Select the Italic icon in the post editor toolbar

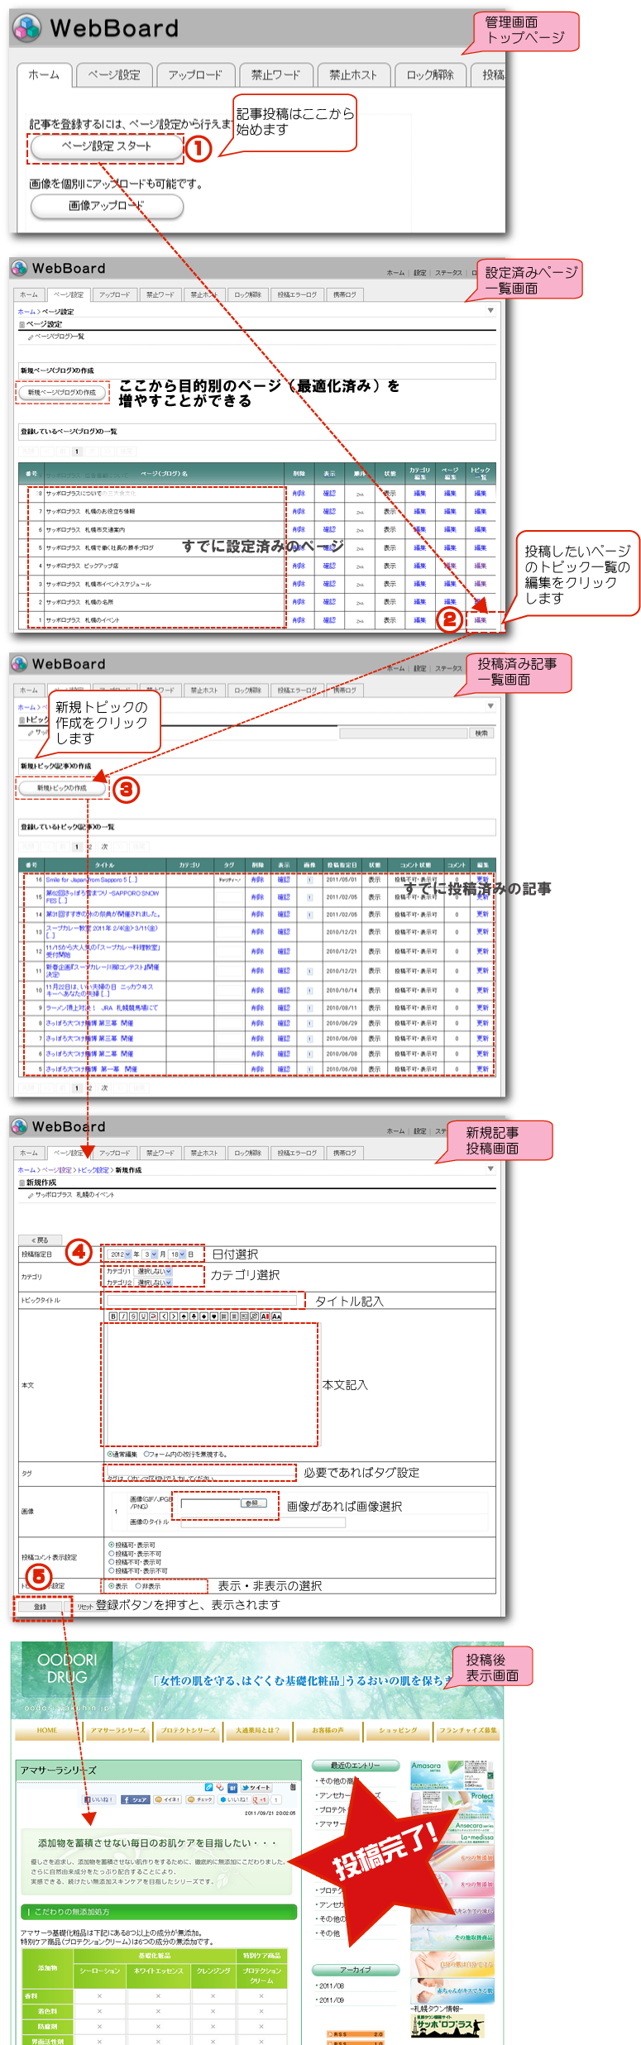click(x=123, y=1316)
